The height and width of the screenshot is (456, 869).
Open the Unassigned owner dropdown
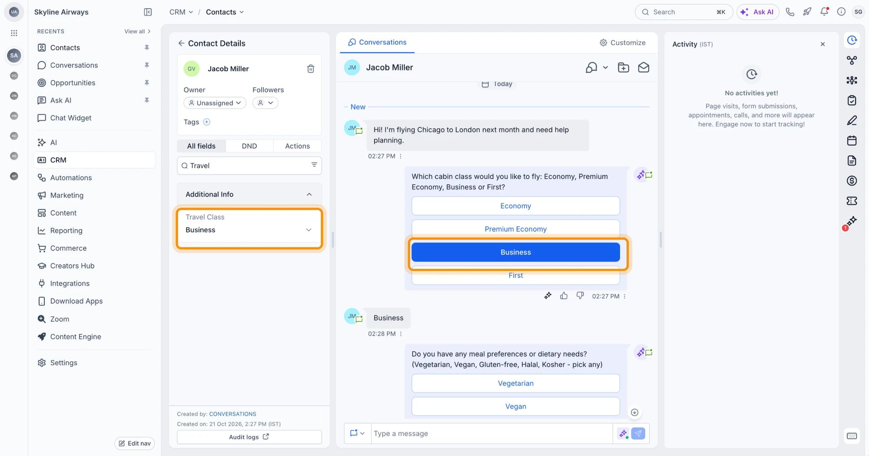click(215, 103)
